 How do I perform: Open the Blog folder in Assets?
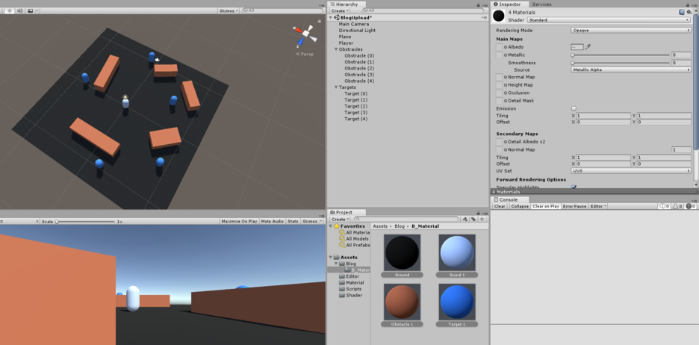(351, 264)
